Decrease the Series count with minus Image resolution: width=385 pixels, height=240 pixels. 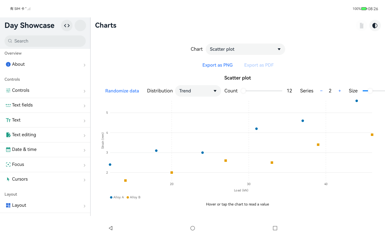321,91
